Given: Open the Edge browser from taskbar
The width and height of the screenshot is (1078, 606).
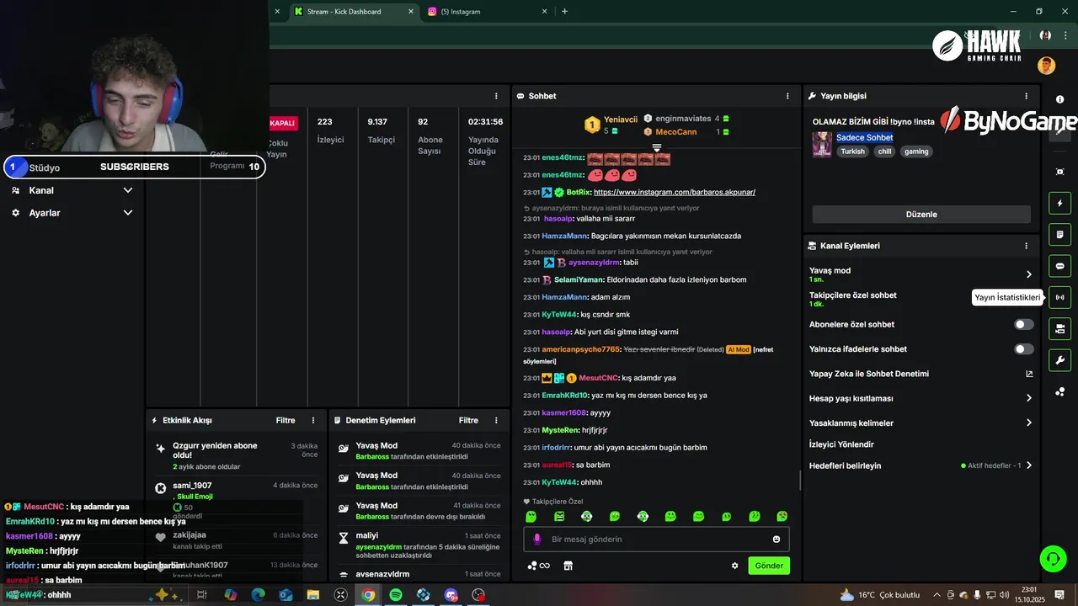Looking at the screenshot, I should (258, 595).
